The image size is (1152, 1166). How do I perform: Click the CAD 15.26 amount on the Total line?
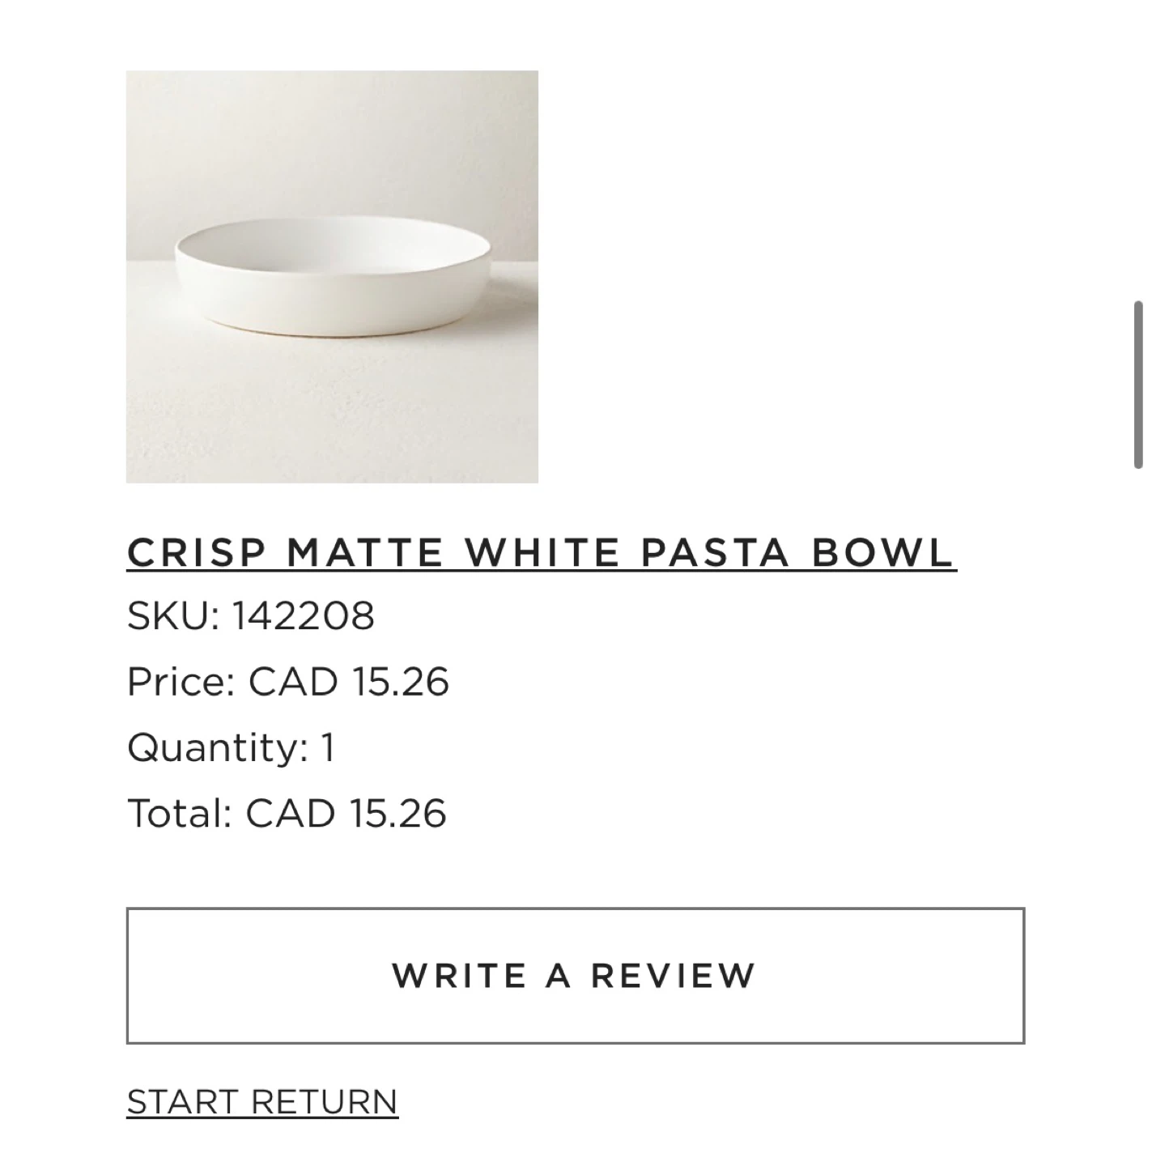[346, 813]
